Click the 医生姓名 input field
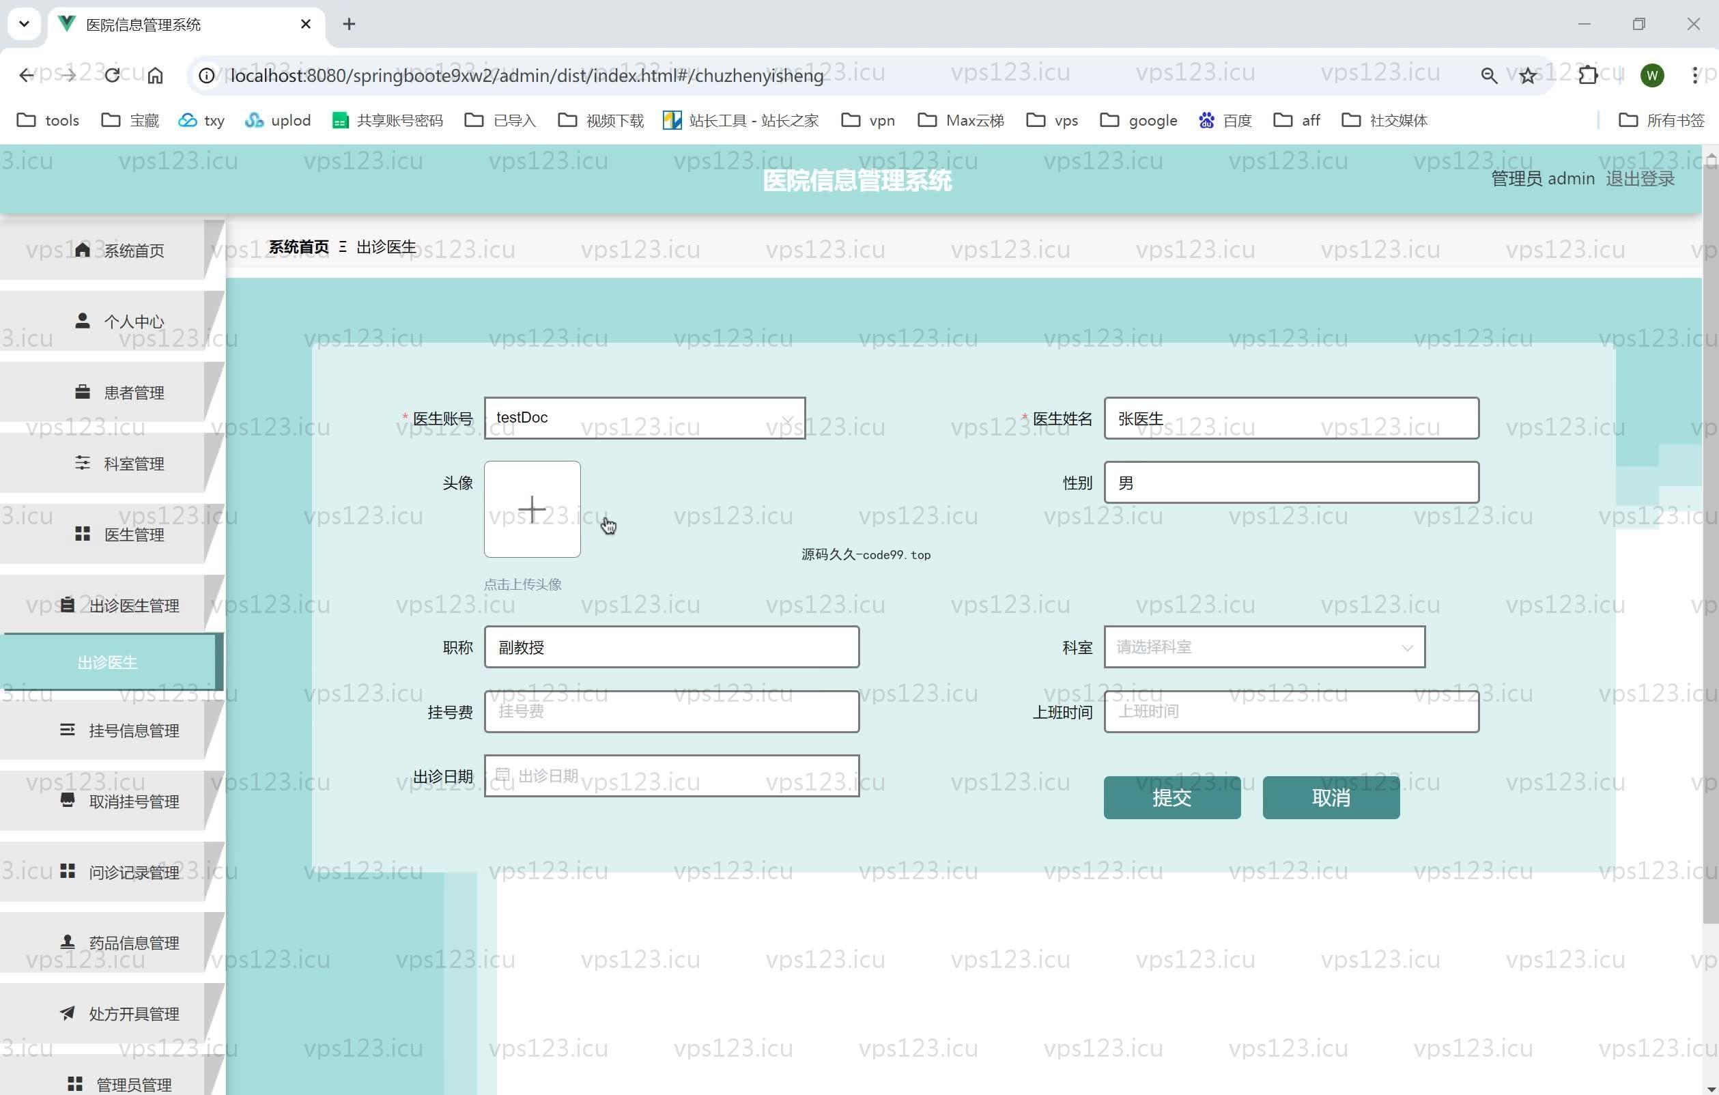 1291,418
